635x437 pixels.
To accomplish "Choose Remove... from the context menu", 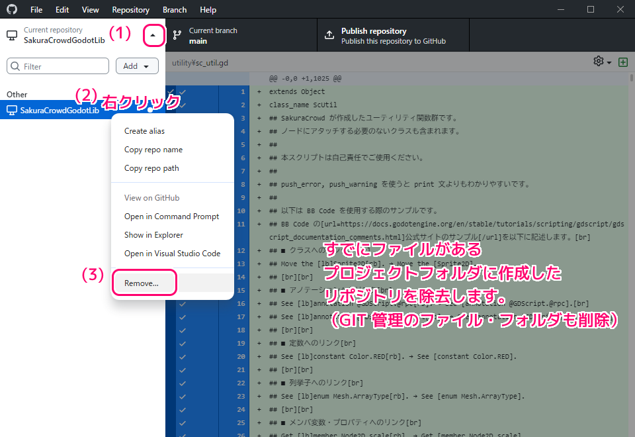I will 173,283.
